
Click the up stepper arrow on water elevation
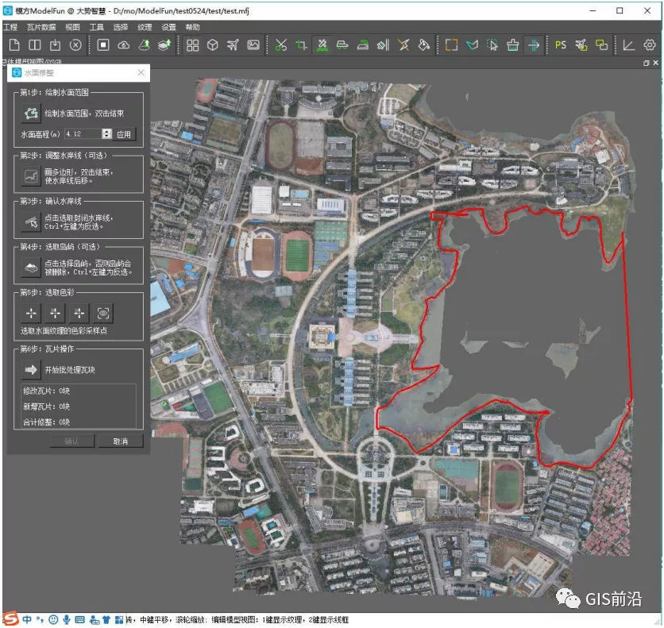[x=108, y=132]
